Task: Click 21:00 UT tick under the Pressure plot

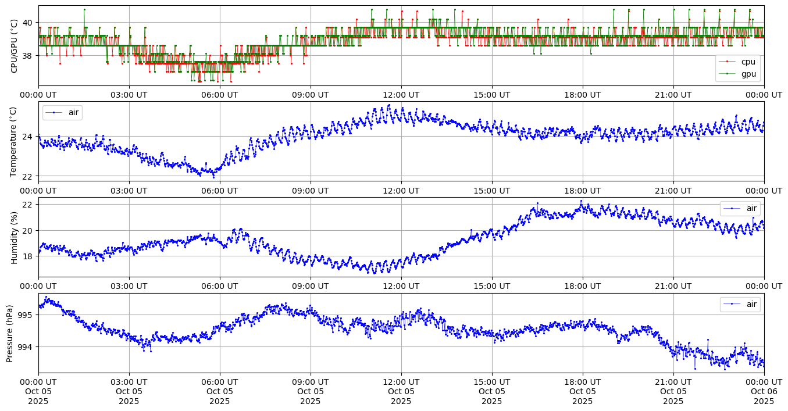Action: pos(673,381)
